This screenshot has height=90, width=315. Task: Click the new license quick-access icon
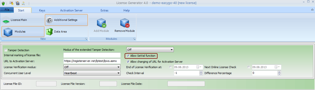(11, 3)
